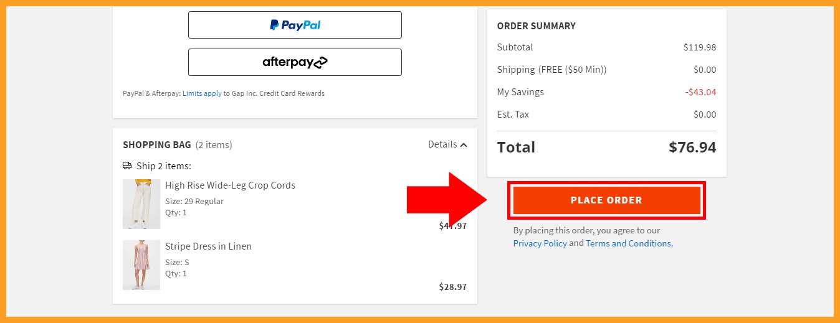The image size is (840, 323).
Task: Click the Shopping Bag heading
Action: point(157,144)
